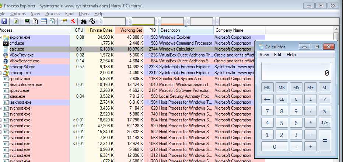Select the svchost.exe row with PID 920
The height and width of the screenshot is (162, 343).
[133, 126]
